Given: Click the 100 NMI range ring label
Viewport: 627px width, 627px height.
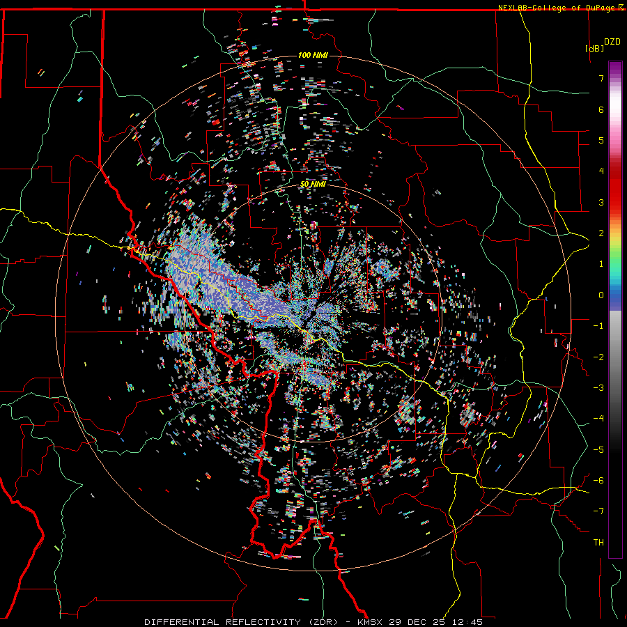Looking at the screenshot, I should (313, 55).
